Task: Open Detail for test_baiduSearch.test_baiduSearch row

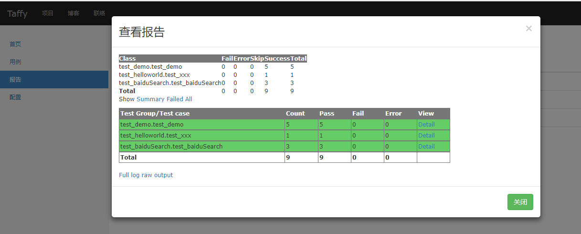Action: click(426, 146)
